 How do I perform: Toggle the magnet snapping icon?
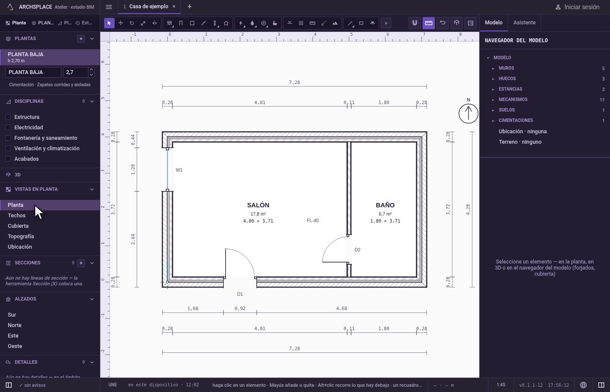(415, 23)
